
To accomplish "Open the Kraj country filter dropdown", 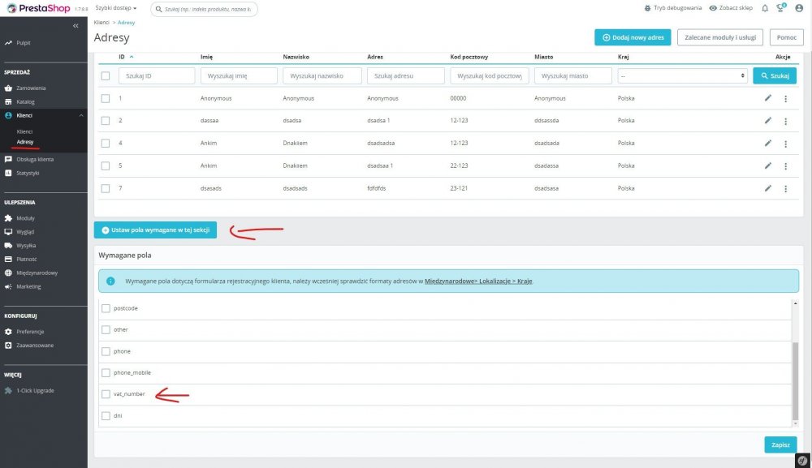I will 683,76.
